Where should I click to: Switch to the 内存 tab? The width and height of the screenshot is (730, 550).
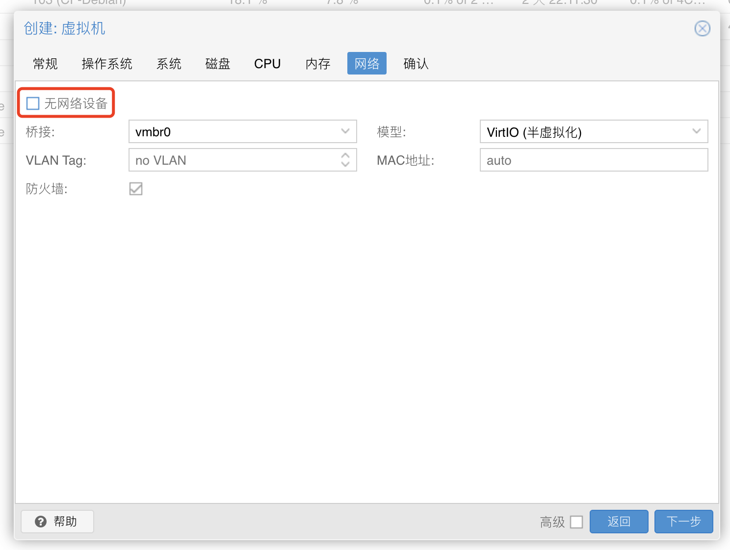click(x=318, y=64)
